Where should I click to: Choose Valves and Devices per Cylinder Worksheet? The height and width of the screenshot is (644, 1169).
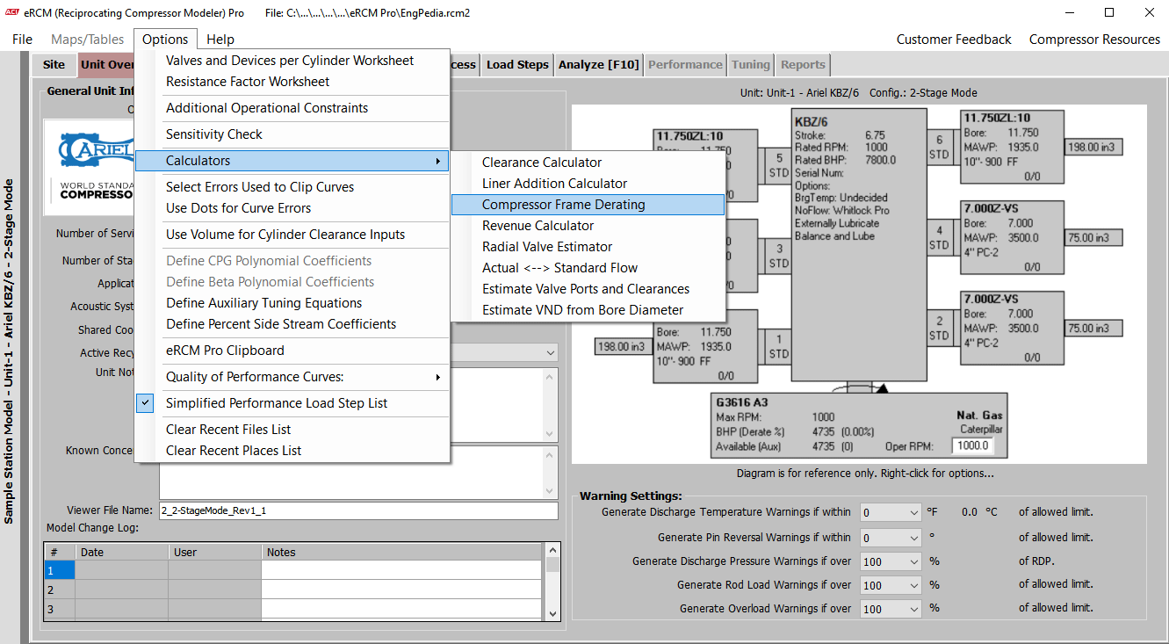(292, 61)
